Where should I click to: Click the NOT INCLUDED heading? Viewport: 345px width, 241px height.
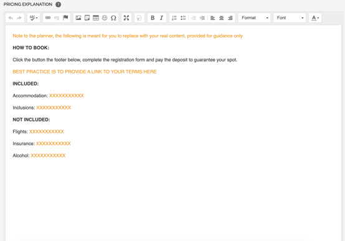tap(31, 120)
